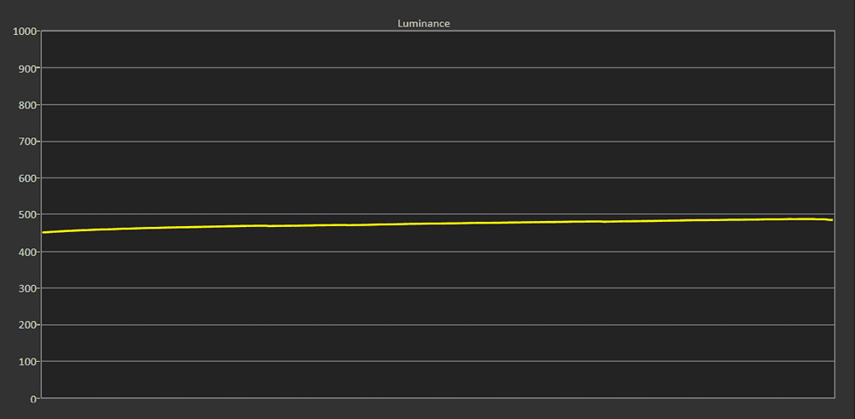Click the empty plot area between 800 and 900

(438, 86)
